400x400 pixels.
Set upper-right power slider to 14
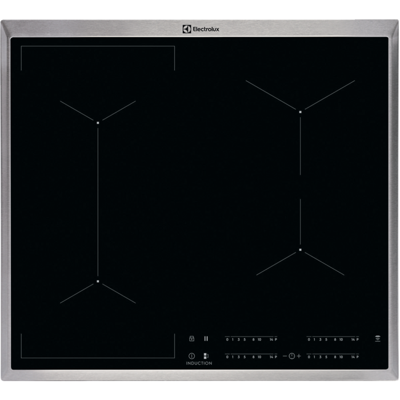(x=353, y=339)
